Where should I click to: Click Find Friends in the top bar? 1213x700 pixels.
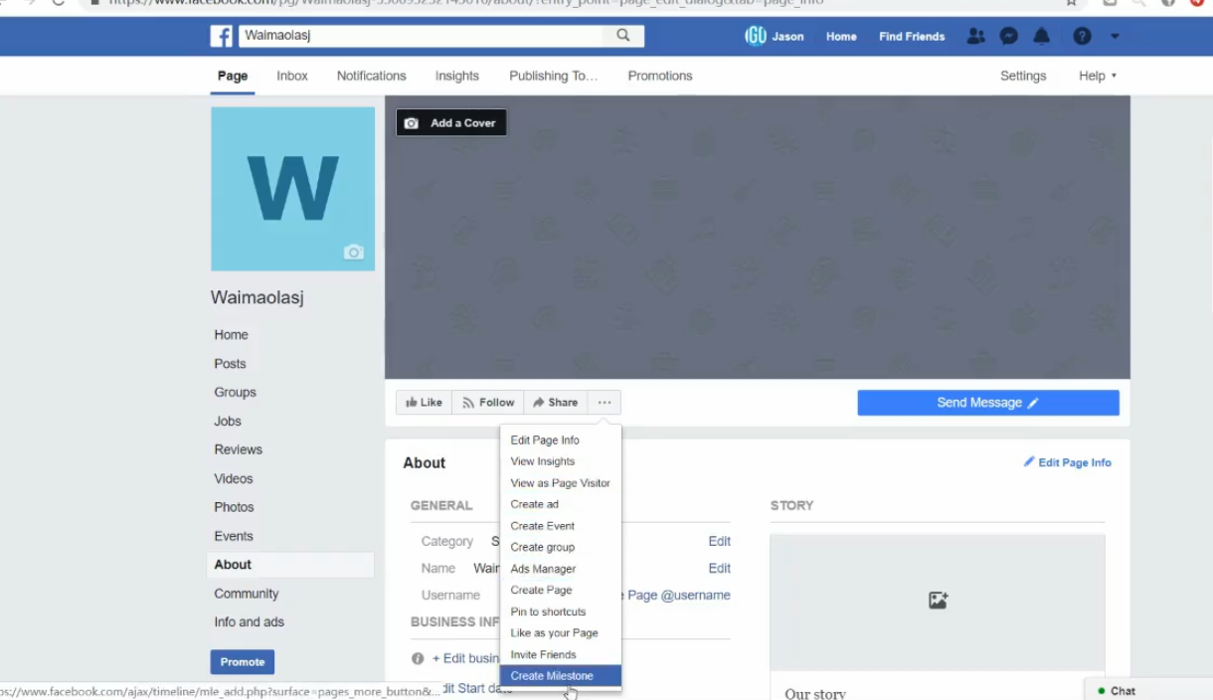point(912,36)
